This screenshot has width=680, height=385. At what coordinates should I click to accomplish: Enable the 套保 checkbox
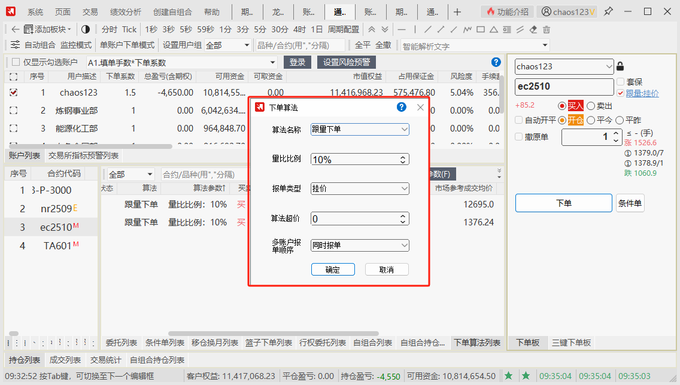(x=621, y=82)
